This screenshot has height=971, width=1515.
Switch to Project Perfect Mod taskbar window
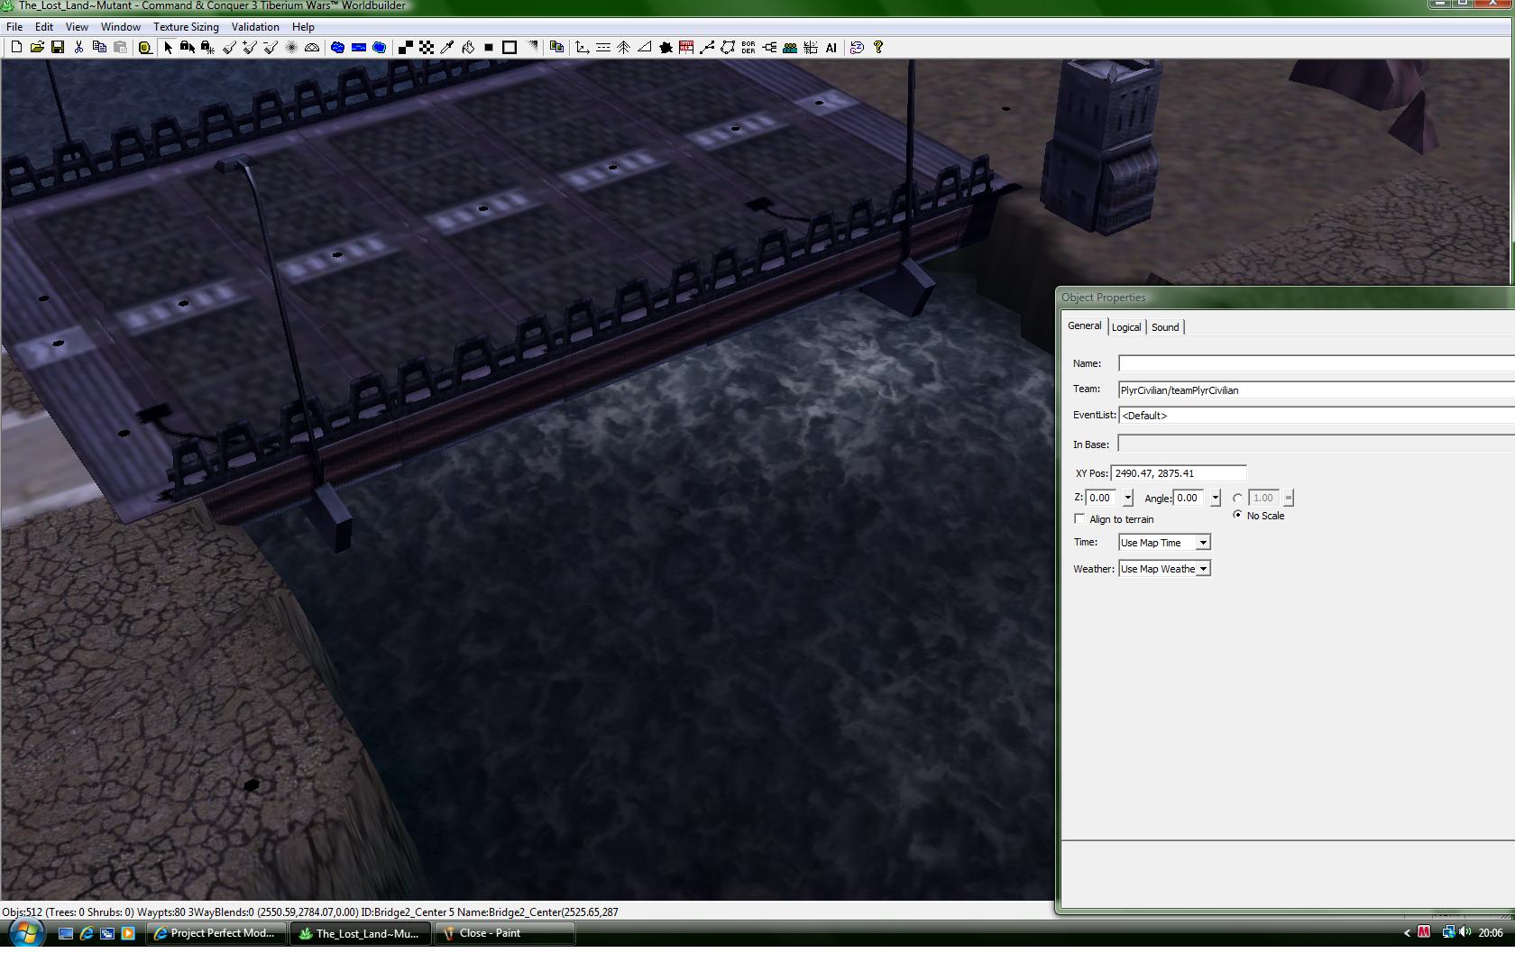(216, 933)
